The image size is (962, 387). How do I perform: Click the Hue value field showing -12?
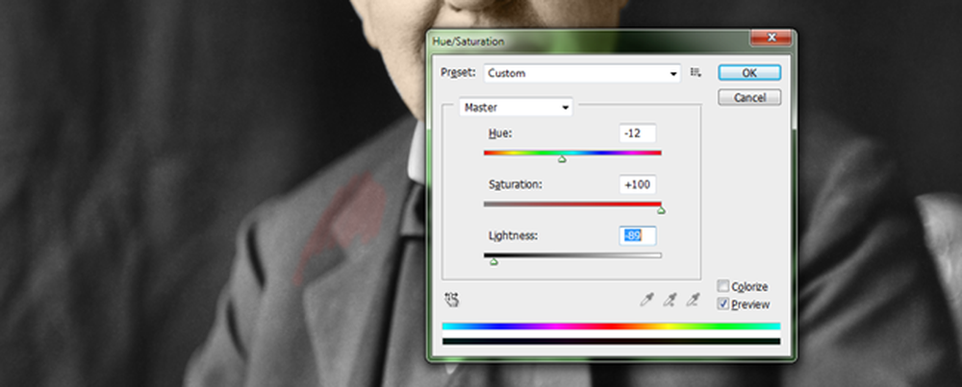[x=638, y=133]
